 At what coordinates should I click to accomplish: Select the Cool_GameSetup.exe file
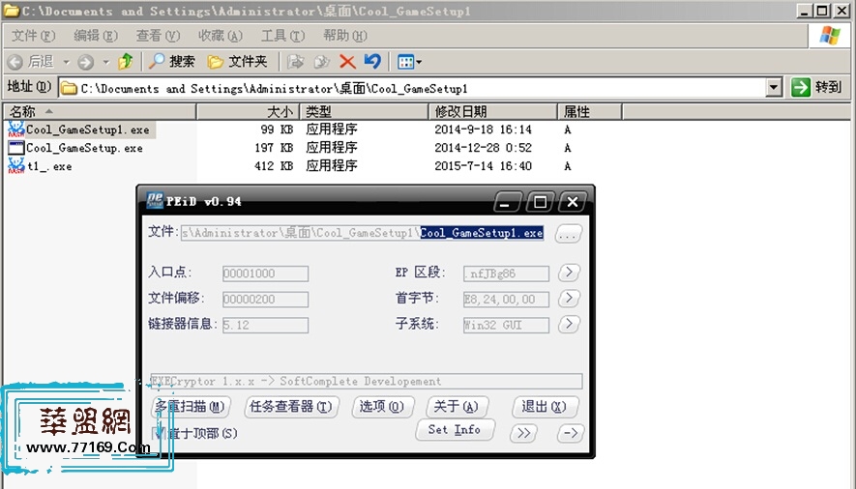tap(84, 149)
